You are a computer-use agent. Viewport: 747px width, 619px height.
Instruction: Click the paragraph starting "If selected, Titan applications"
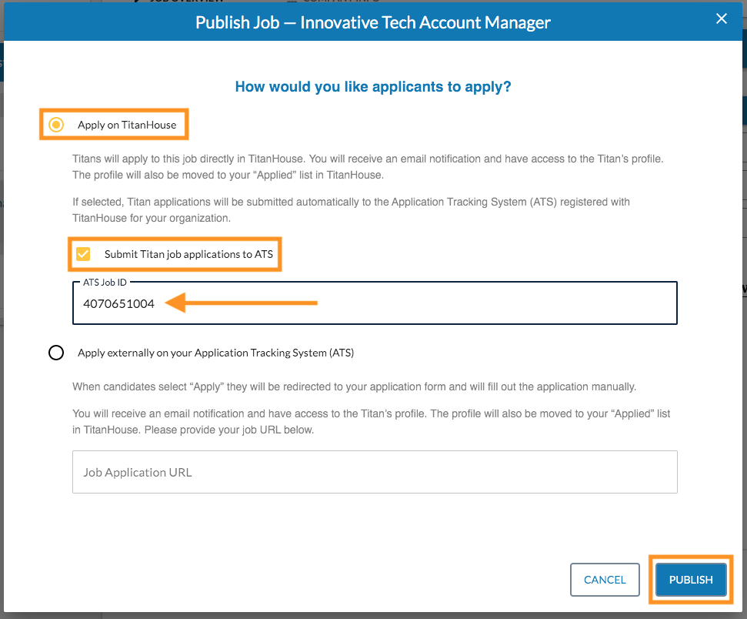click(x=351, y=209)
